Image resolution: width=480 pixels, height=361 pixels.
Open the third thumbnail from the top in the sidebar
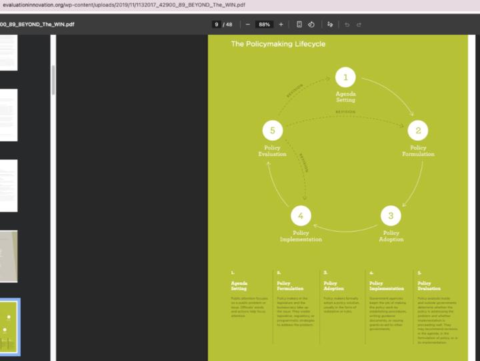pos(9,186)
